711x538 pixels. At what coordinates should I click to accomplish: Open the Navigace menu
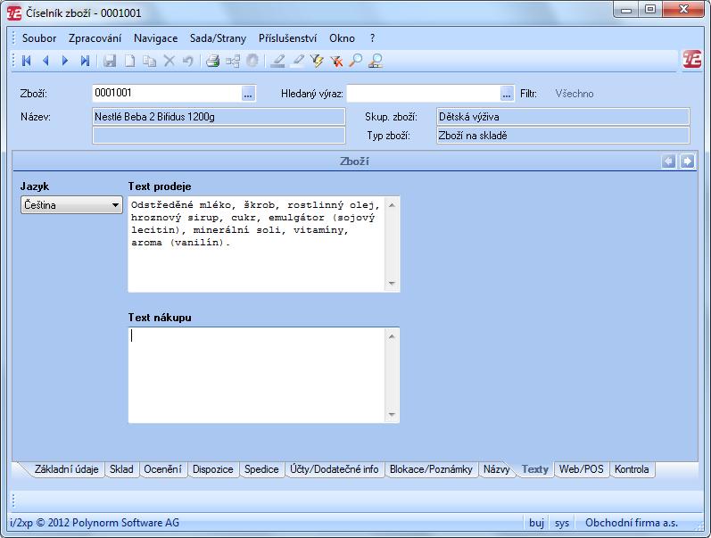[155, 38]
